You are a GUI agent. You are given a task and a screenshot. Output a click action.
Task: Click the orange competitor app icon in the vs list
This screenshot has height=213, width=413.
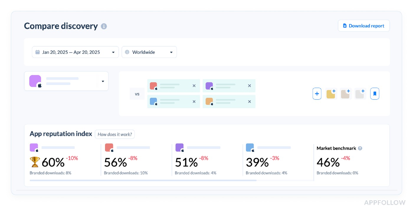coord(209,102)
